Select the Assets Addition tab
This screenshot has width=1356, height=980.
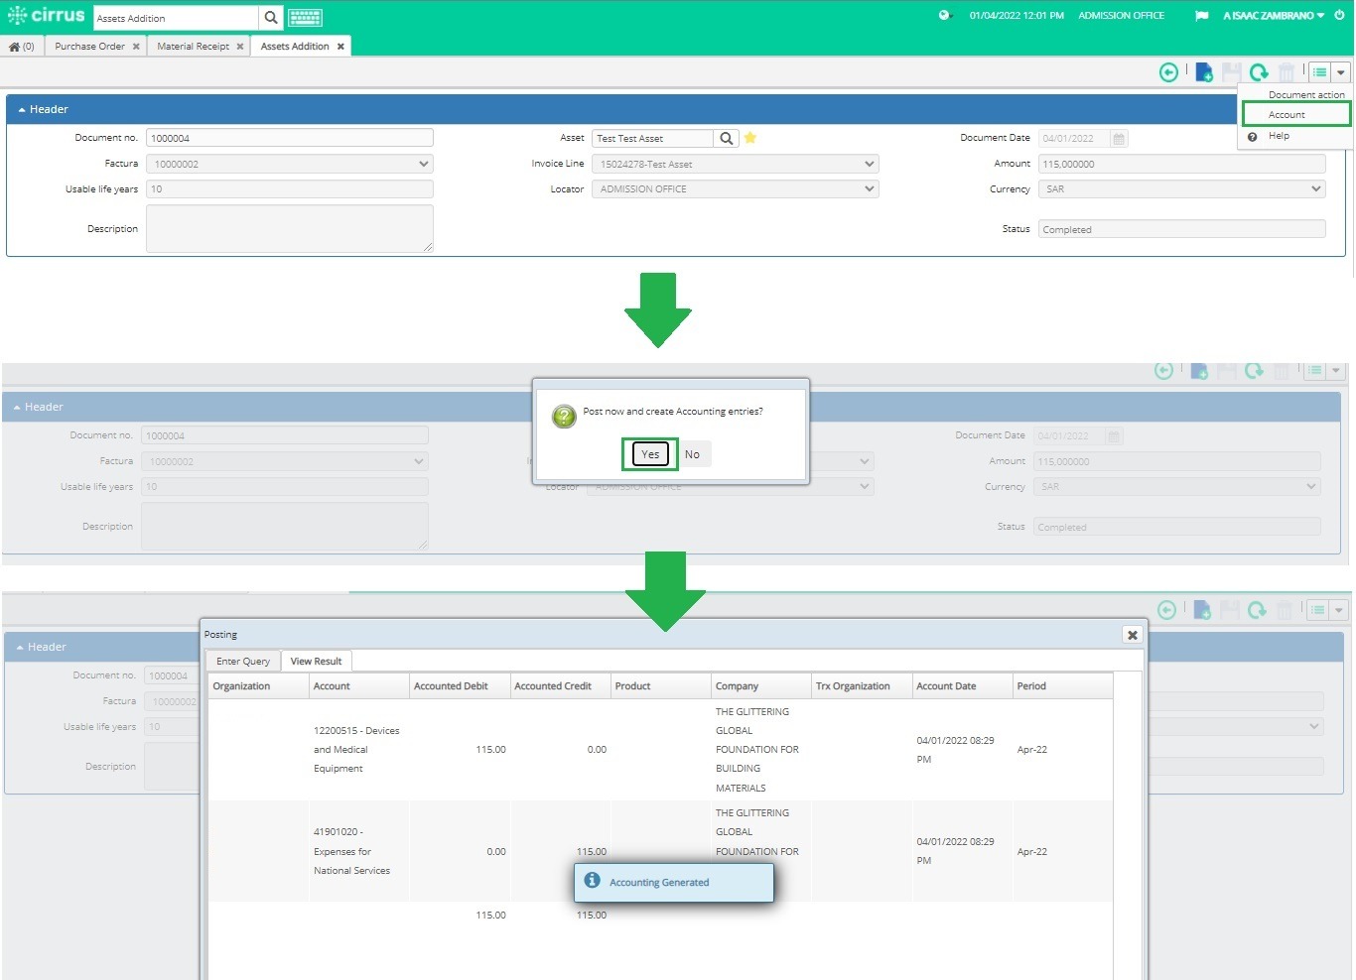click(x=295, y=47)
